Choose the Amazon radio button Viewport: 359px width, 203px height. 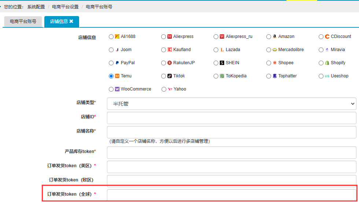(269, 37)
